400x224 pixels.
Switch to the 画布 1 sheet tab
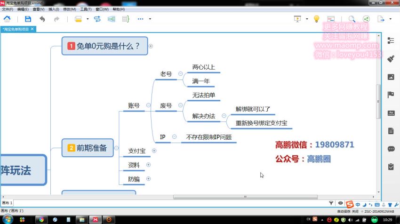coord(7,203)
